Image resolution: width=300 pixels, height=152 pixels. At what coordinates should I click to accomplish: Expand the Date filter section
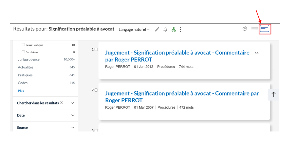click(x=45, y=115)
